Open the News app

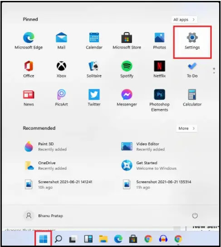tap(29, 98)
